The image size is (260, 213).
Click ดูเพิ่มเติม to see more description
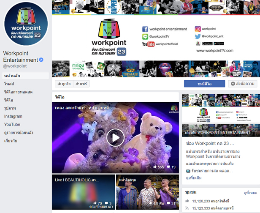(194, 178)
